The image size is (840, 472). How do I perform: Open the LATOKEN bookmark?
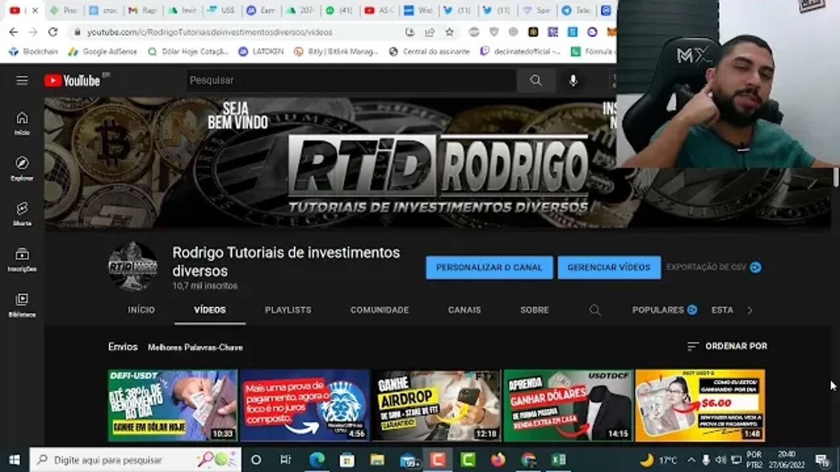tap(261, 51)
